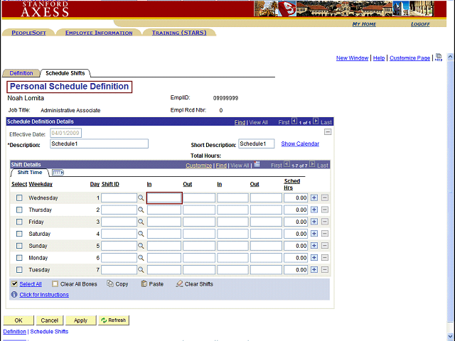The height and width of the screenshot is (341, 455).
Task: Open the Employee Information menu tab
Action: pyautogui.click(x=98, y=33)
